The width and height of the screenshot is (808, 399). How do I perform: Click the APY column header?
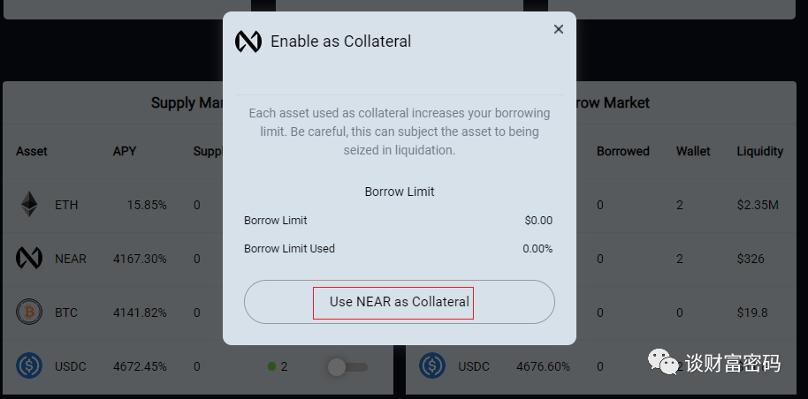(125, 151)
